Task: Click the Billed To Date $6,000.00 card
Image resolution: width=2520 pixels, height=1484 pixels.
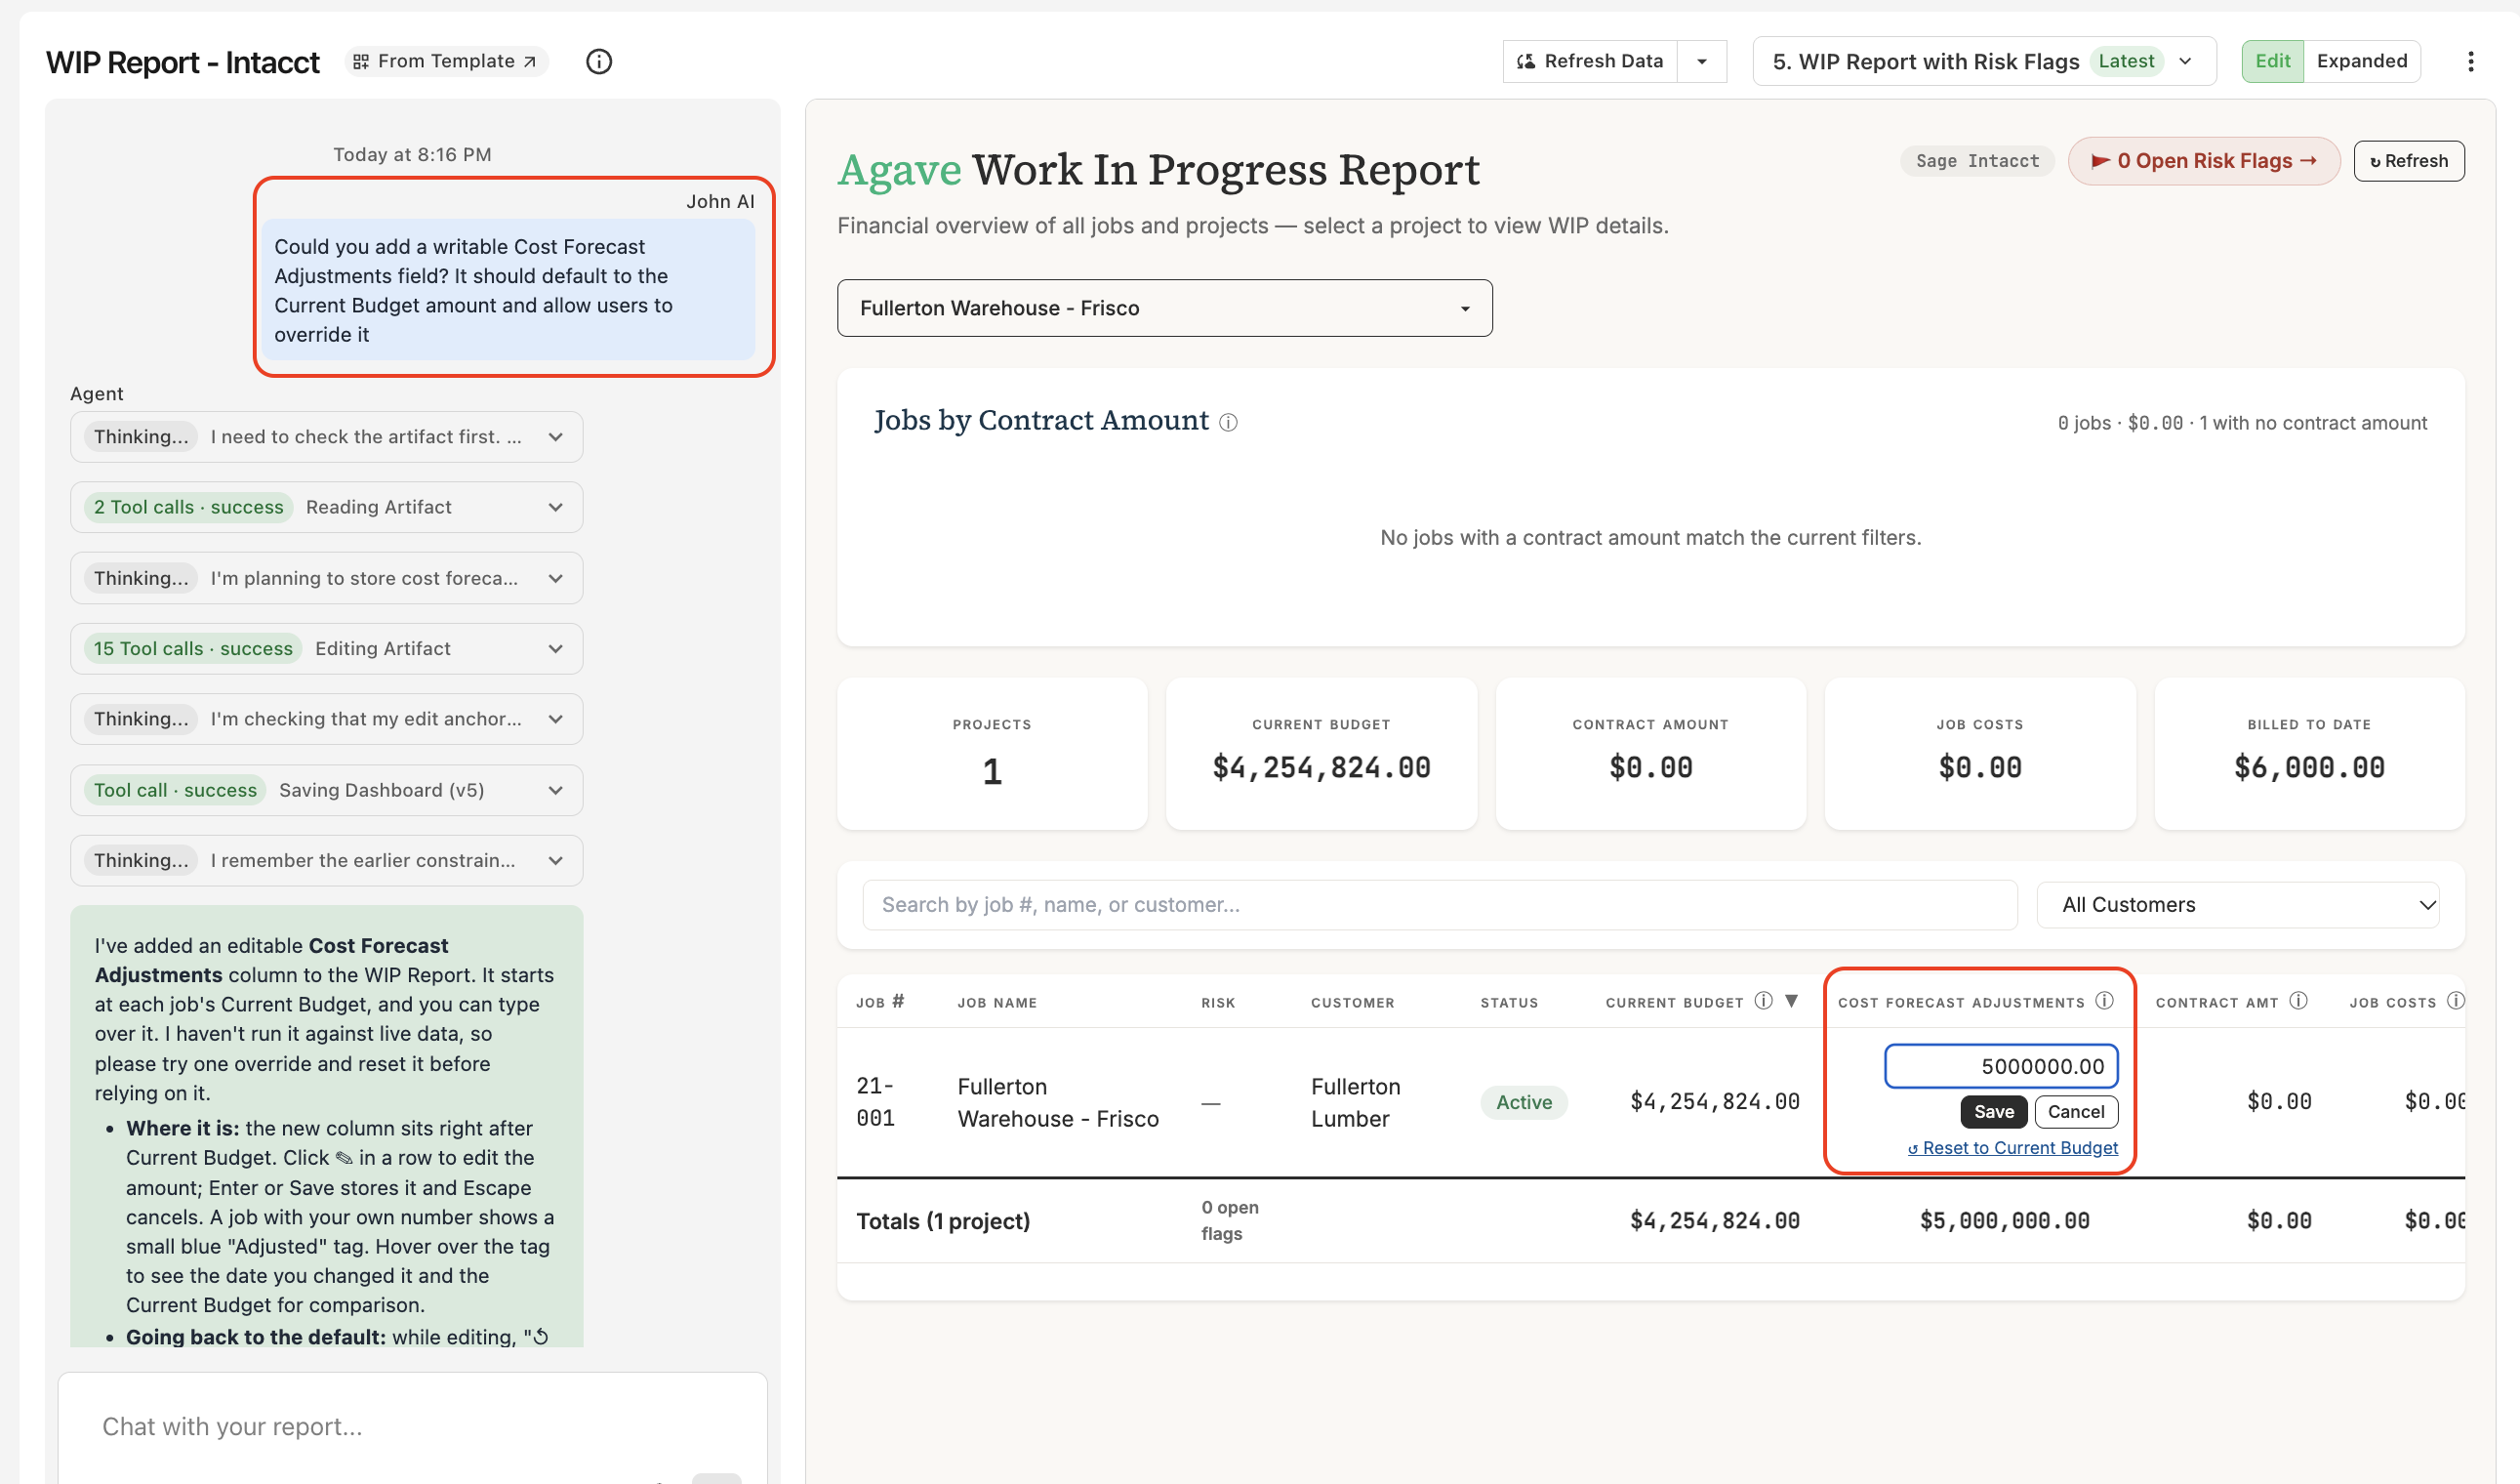Action: pos(2309,754)
